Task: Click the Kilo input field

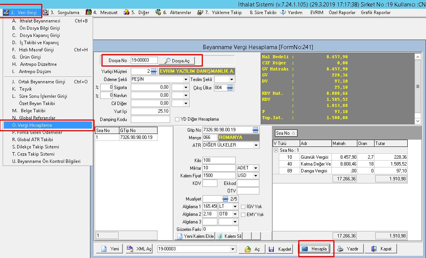Action: (x=219, y=161)
